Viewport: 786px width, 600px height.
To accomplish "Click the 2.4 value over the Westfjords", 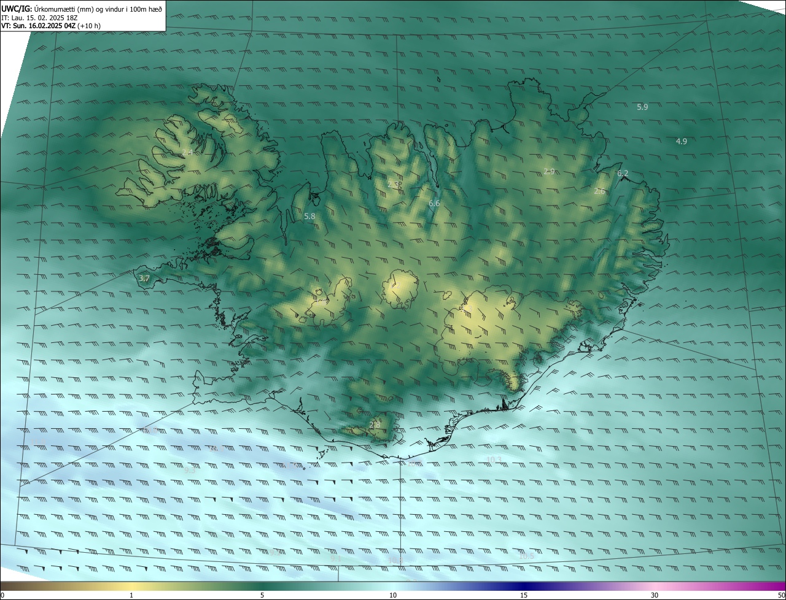I will [x=187, y=152].
